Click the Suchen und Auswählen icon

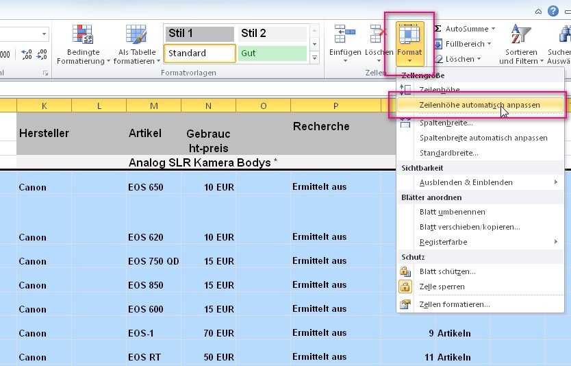(x=565, y=34)
